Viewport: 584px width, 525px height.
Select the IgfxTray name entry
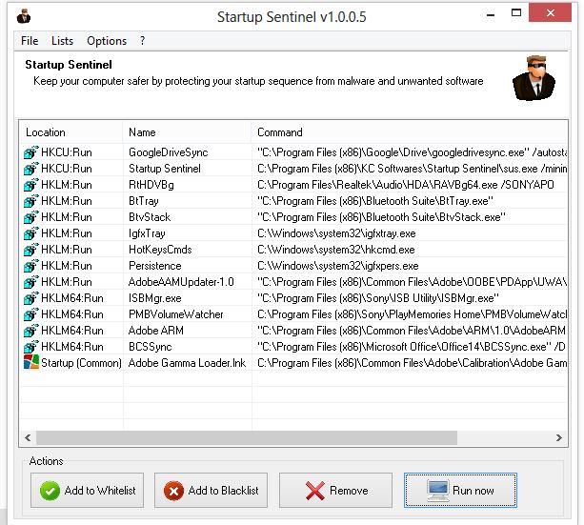[147, 233]
